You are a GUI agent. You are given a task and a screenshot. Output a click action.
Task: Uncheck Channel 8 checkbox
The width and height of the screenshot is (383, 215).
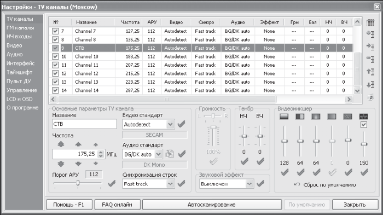click(x=55, y=39)
